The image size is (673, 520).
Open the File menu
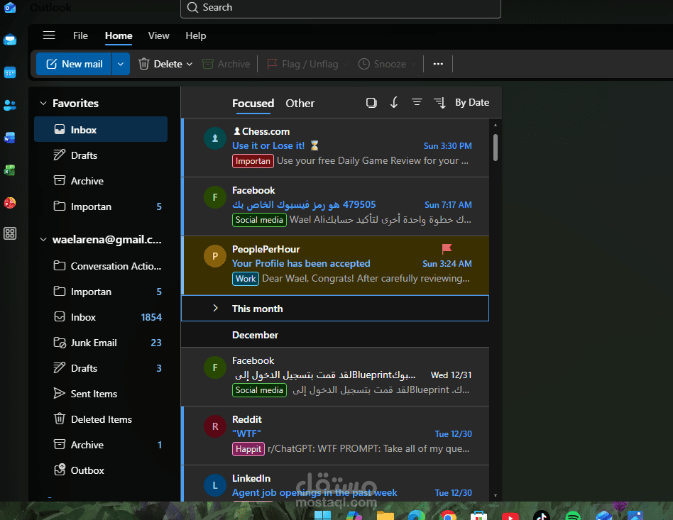(x=80, y=35)
